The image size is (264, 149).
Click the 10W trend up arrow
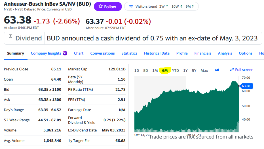[181, 7]
